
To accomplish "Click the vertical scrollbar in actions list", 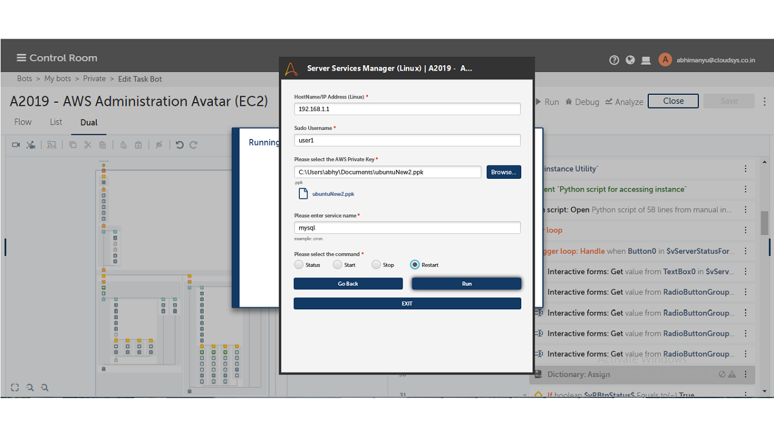I will coord(764,222).
